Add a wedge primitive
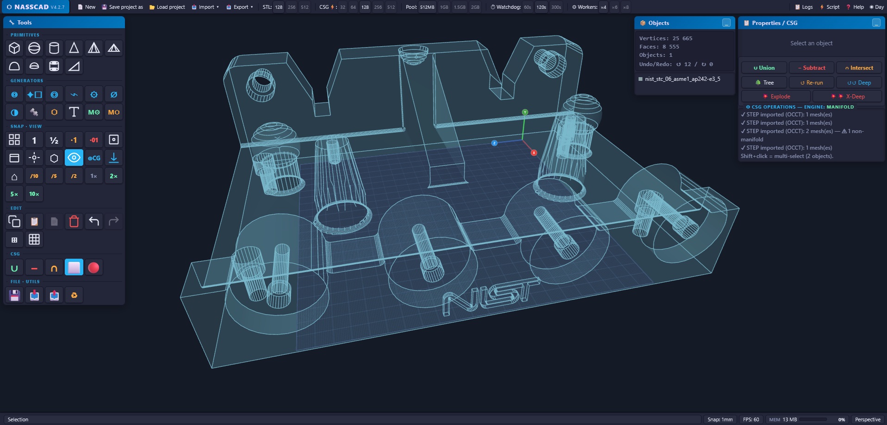Viewport: 887px width, 425px height. click(x=74, y=66)
